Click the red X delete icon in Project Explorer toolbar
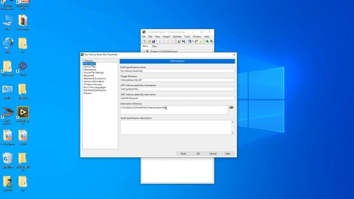Viewport: 354px width, 199px height. [x=172, y=41]
